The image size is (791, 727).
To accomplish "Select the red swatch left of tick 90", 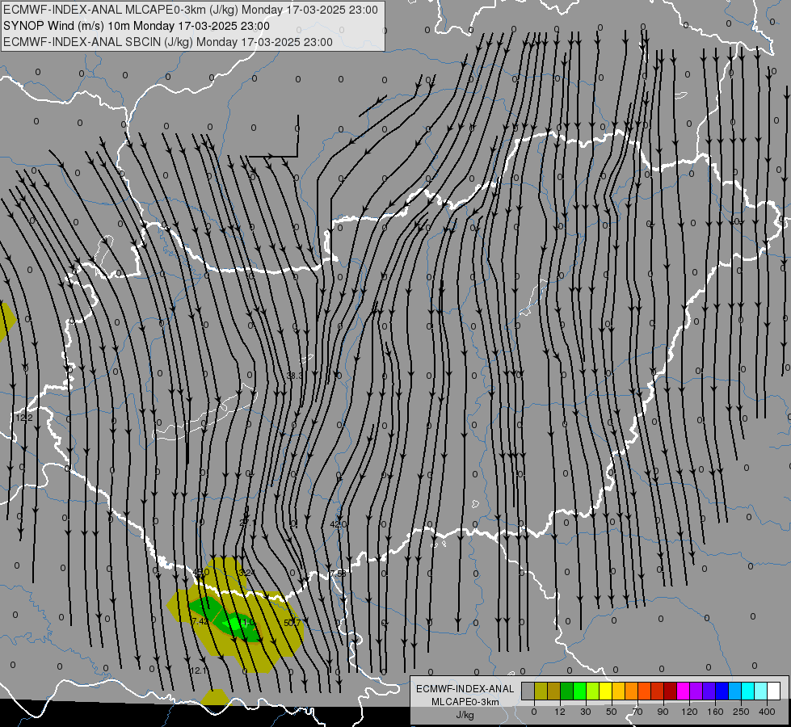I will pos(658,691).
